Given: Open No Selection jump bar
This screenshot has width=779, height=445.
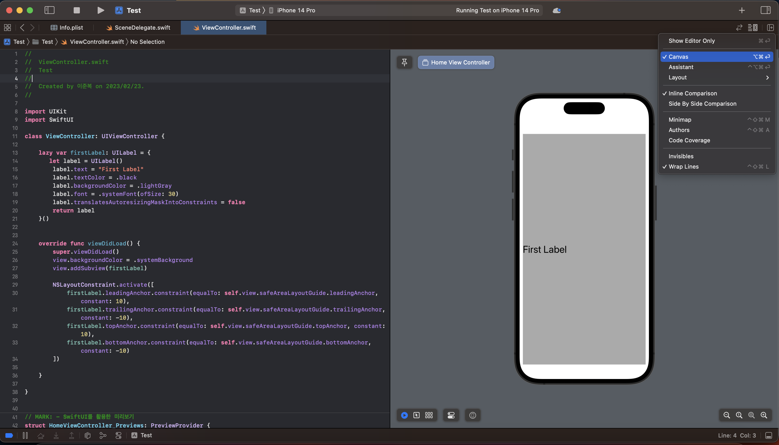Looking at the screenshot, I should (x=147, y=42).
